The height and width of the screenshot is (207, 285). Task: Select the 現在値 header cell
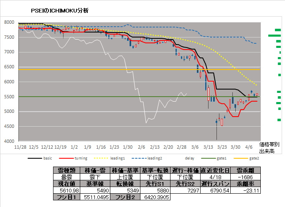[x=67, y=184]
